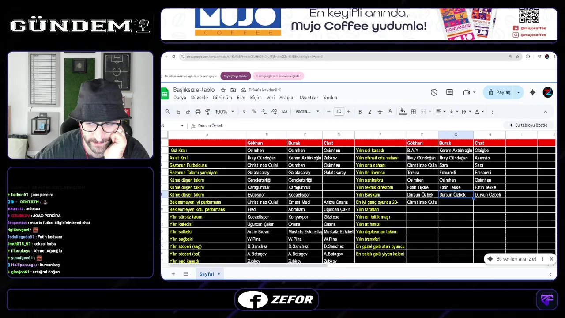
Task: Open vertical align dropdown
Action: coord(453,112)
